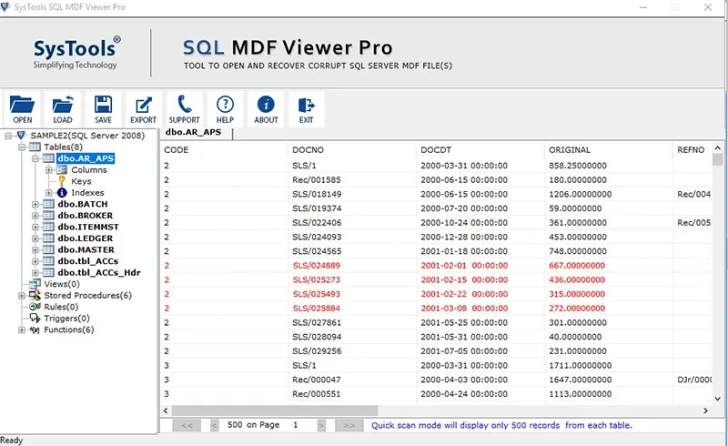
Task: Click the grid's scroll left arrow
Action: tap(166, 411)
